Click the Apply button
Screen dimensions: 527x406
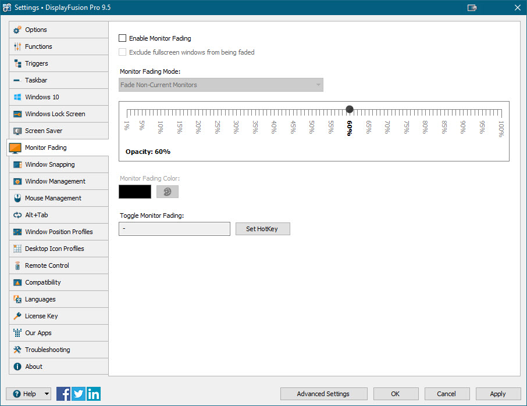click(x=498, y=394)
